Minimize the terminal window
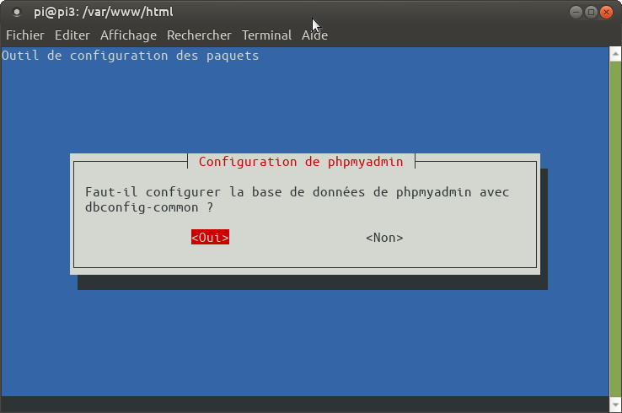The image size is (622, 413). click(576, 12)
